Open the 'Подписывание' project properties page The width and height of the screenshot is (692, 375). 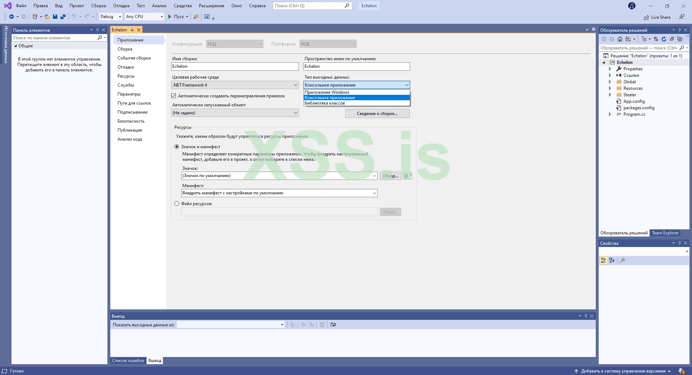[x=132, y=112]
